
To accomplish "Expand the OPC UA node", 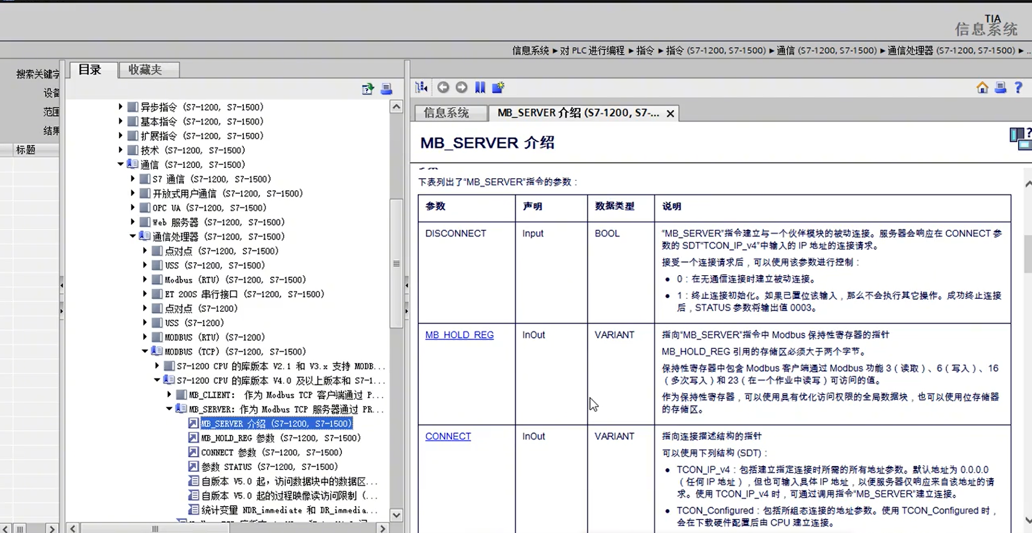I will click(x=133, y=207).
